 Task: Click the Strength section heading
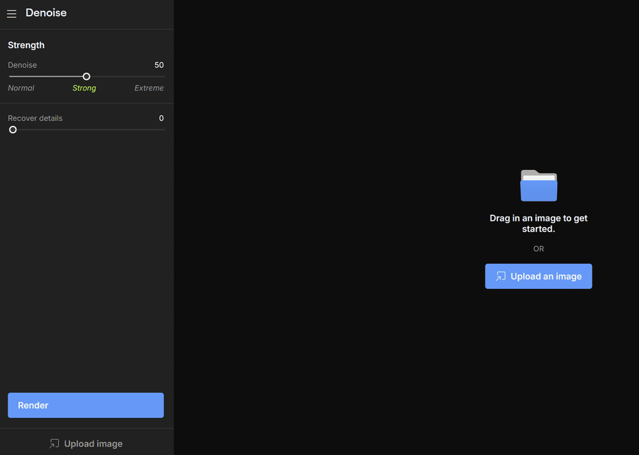pos(26,45)
